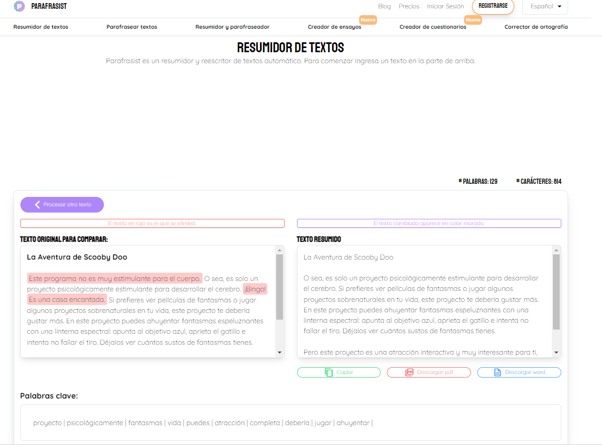Click the document icon in Descargar word
602x445 pixels.
[x=497, y=372]
